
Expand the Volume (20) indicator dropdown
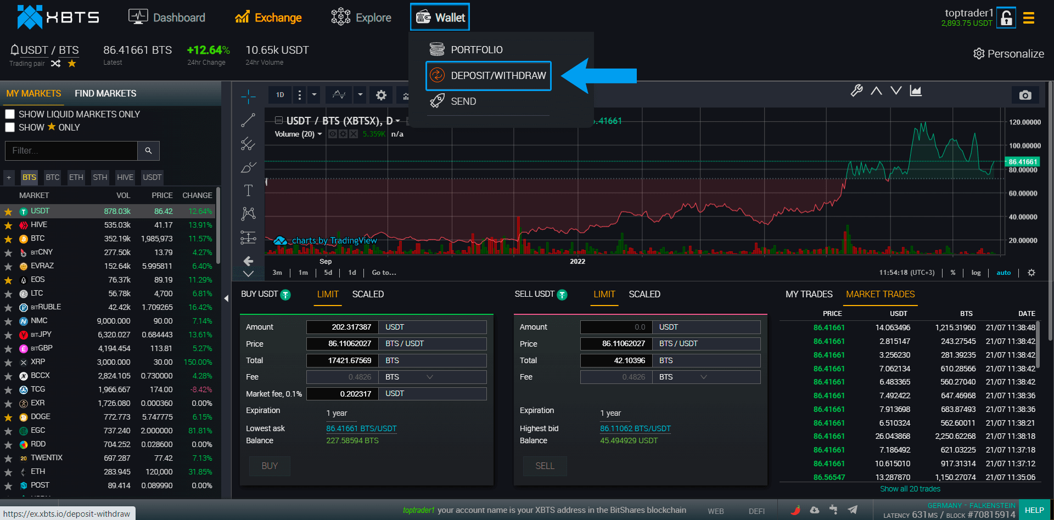(x=320, y=134)
